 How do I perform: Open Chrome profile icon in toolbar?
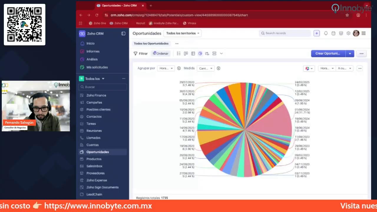(x=358, y=15)
